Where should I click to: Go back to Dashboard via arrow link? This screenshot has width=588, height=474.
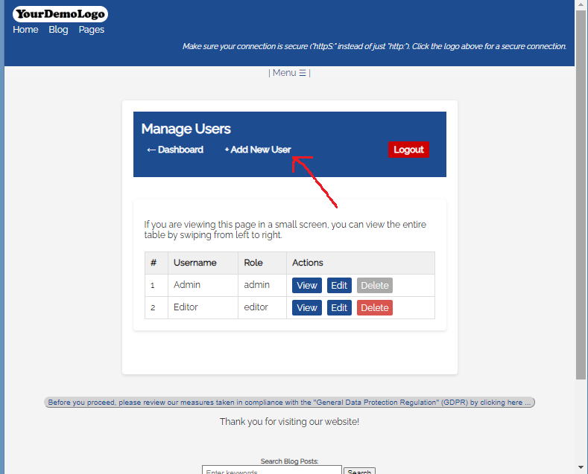pyautogui.click(x=175, y=150)
